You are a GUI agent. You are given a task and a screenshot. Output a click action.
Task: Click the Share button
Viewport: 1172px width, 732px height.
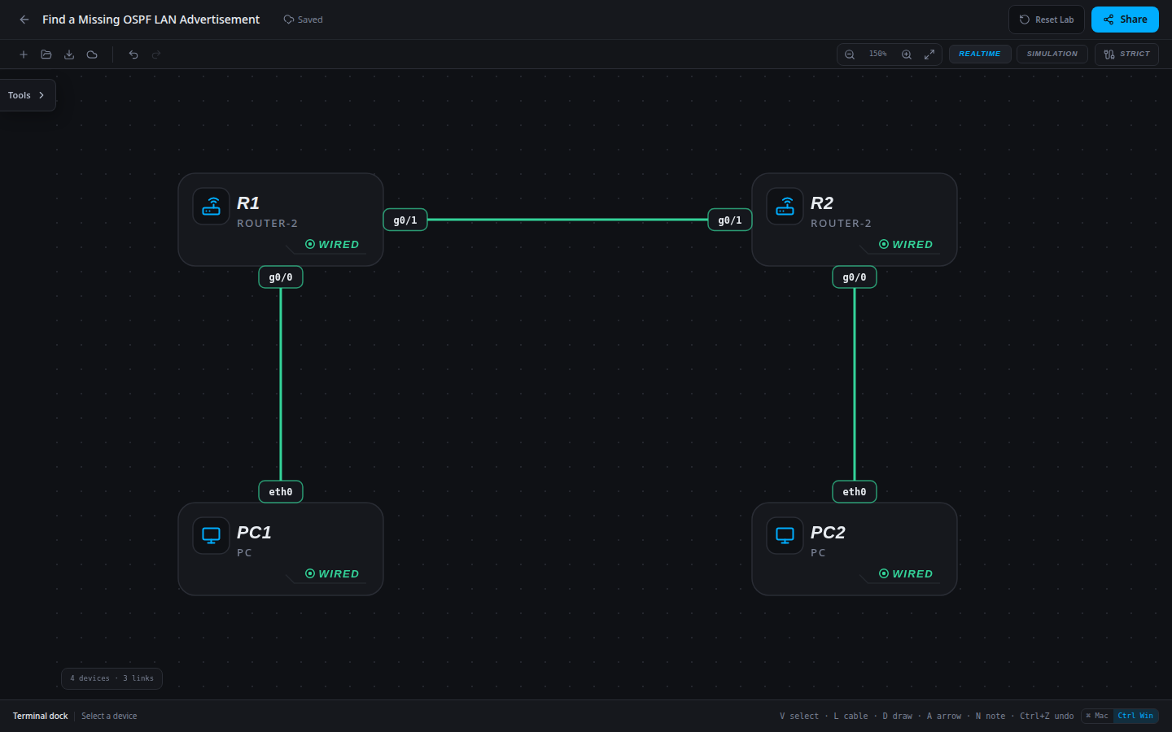(x=1125, y=20)
